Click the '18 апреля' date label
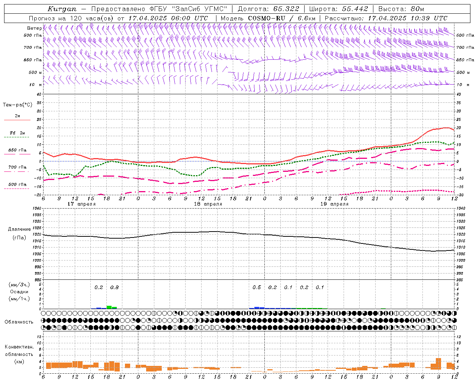The height and width of the screenshot is (380, 476). pos(208,204)
